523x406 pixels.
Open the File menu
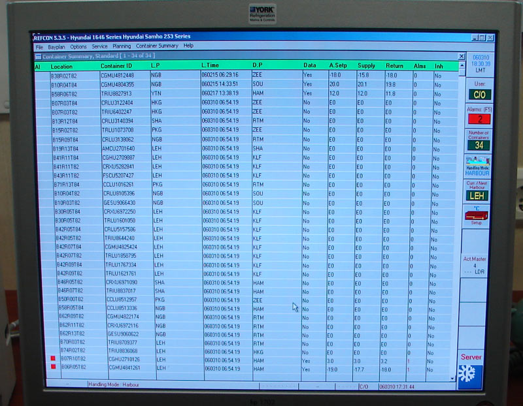coord(39,47)
